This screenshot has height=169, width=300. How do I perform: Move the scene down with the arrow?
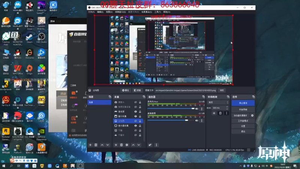(108, 145)
